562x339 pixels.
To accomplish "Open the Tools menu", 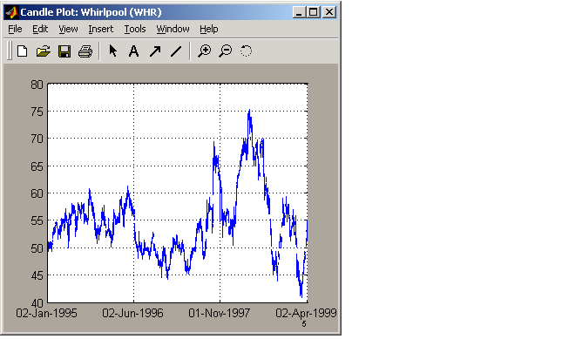I will click(135, 29).
